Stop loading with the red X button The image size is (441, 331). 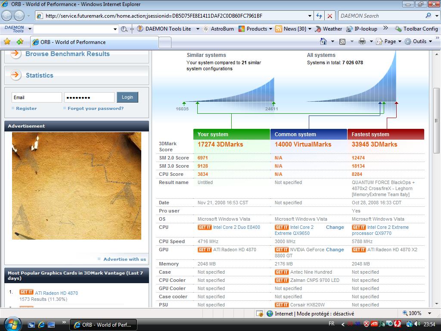(329, 16)
